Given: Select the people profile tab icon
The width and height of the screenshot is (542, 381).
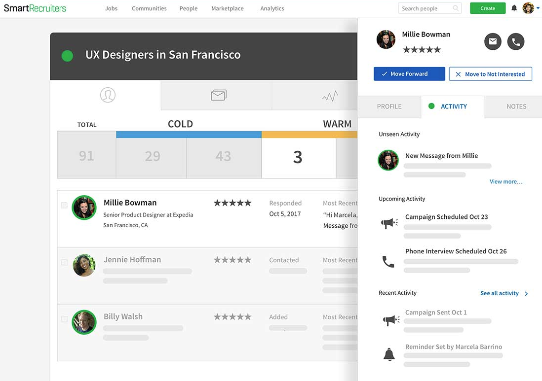Looking at the screenshot, I should [x=108, y=95].
